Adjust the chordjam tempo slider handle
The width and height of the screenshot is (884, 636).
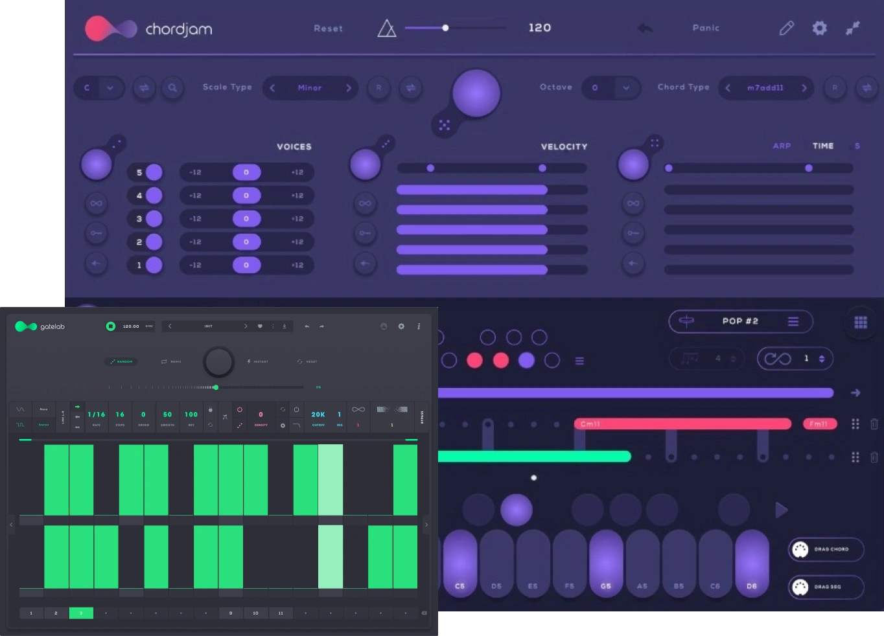tap(445, 28)
